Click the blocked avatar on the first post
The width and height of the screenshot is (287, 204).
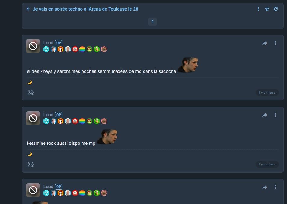point(33,46)
